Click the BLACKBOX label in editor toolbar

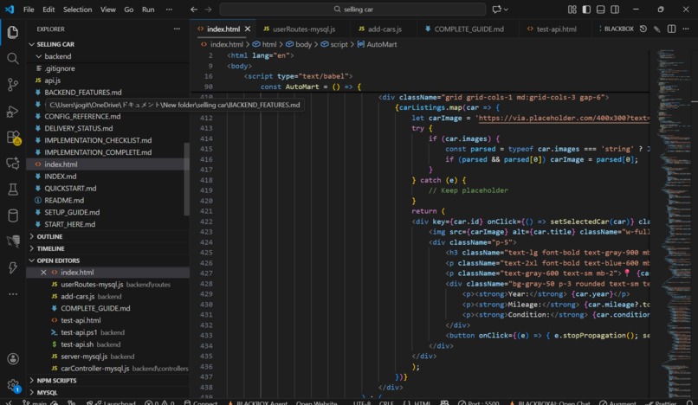tap(618, 29)
